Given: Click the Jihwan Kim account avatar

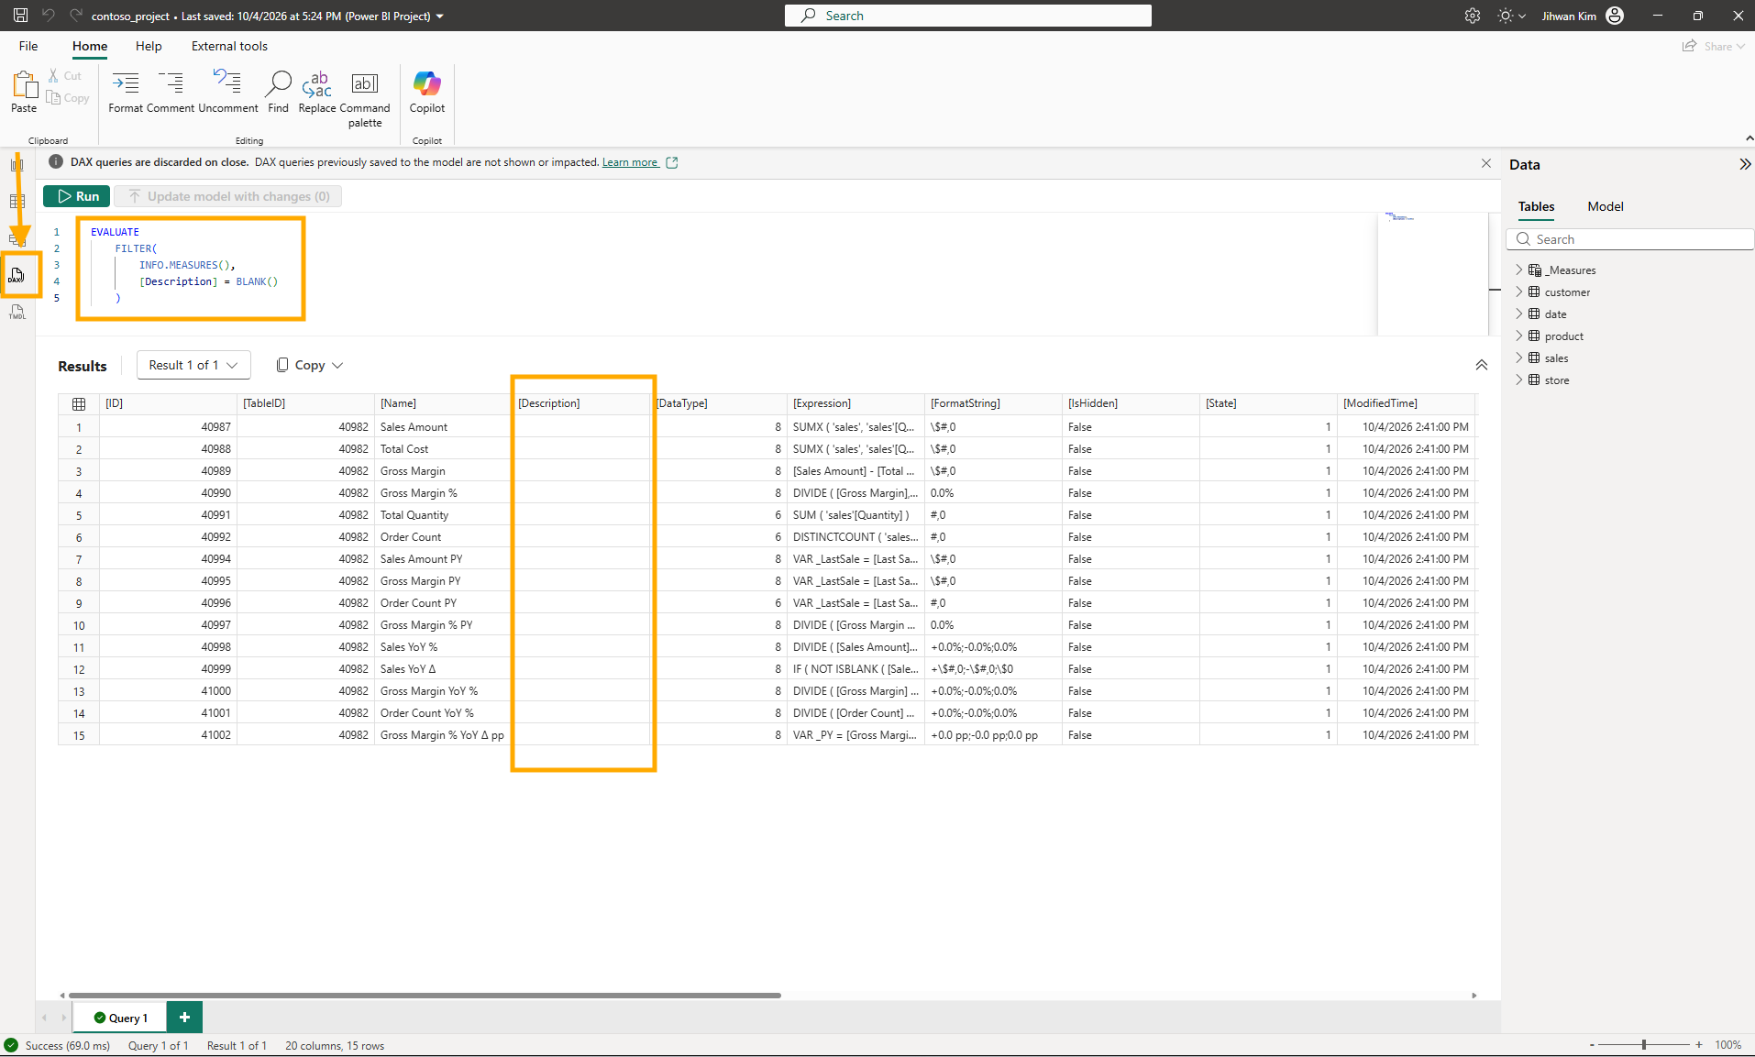Looking at the screenshot, I should point(1616,16).
